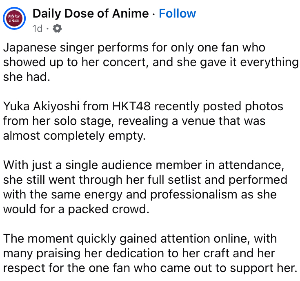Image resolution: width=300 pixels, height=281 pixels.
Task: Open the Daily Dose of Anime page name
Action: point(90,13)
